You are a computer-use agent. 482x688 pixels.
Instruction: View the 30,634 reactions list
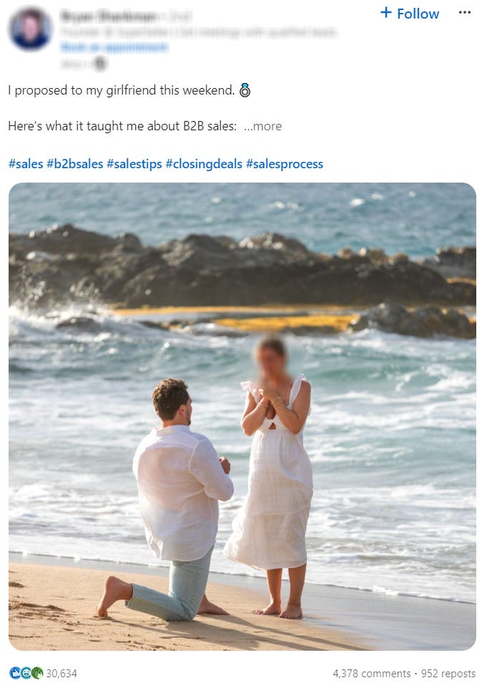[x=62, y=673]
